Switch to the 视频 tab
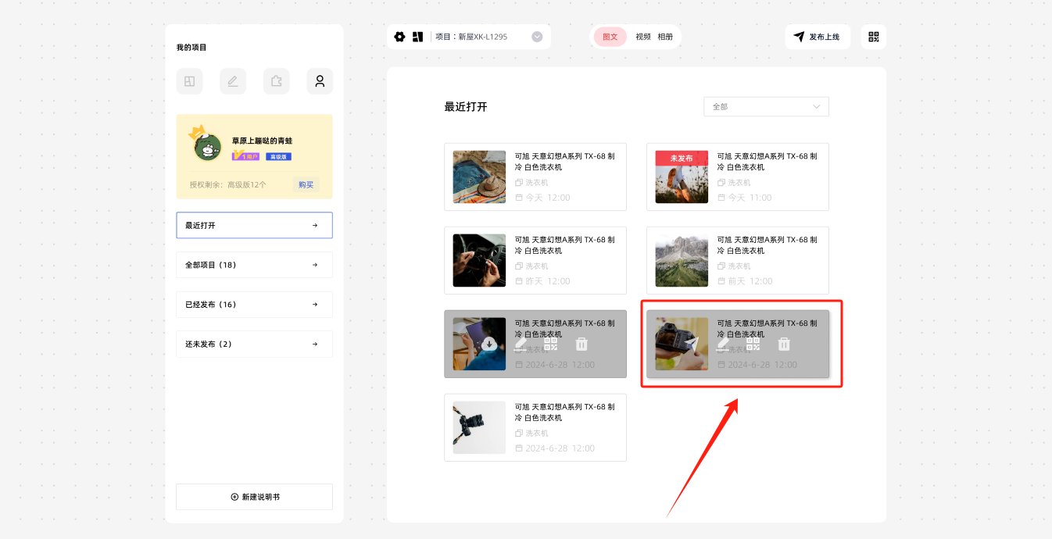This screenshot has width=1052, height=539. click(x=643, y=37)
